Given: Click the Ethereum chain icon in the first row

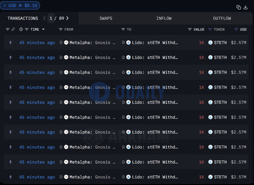Looking at the screenshot, I should click(11, 43).
